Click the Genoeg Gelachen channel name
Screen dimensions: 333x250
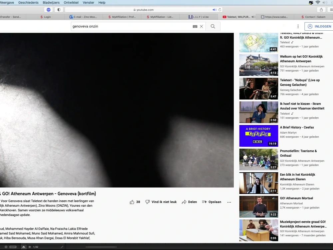pyautogui.click(x=291, y=90)
